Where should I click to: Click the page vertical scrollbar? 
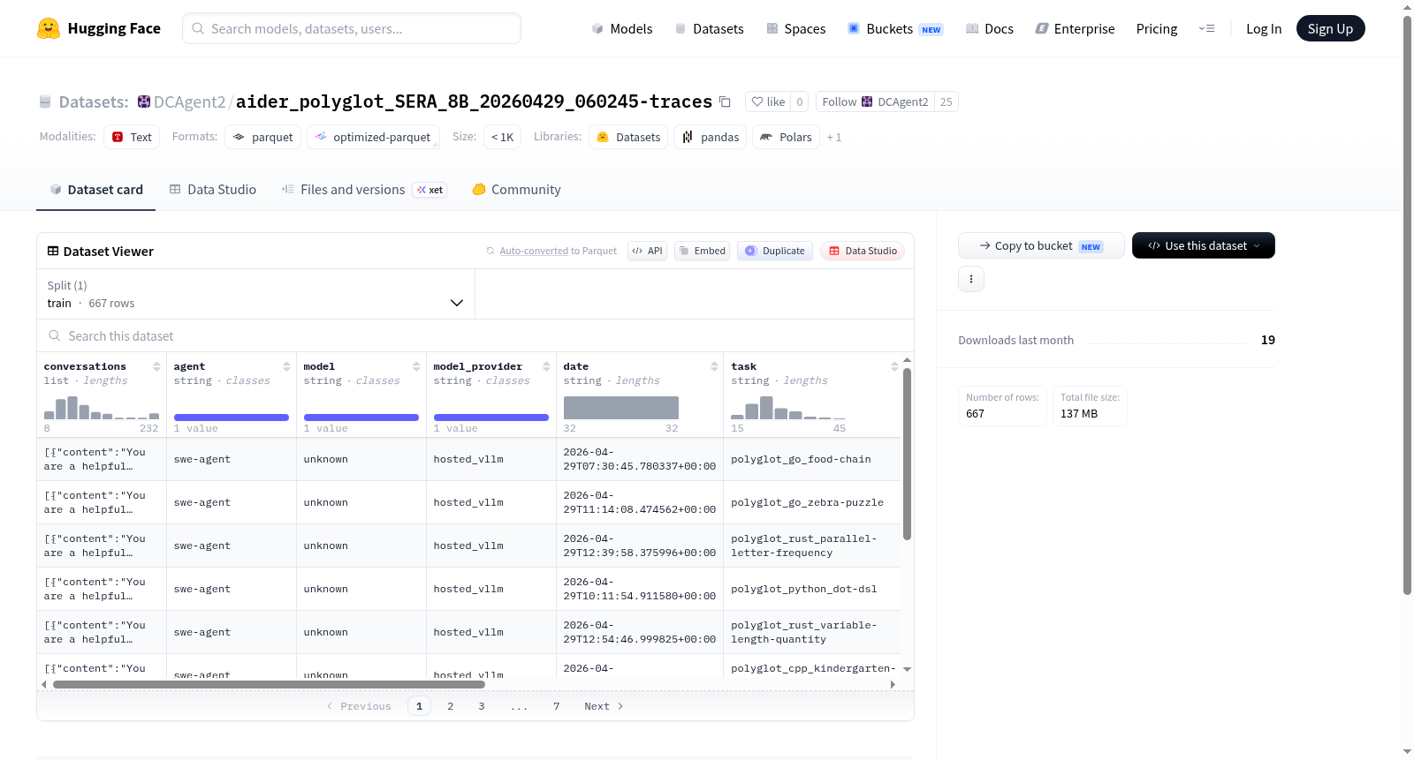[x=1407, y=305]
